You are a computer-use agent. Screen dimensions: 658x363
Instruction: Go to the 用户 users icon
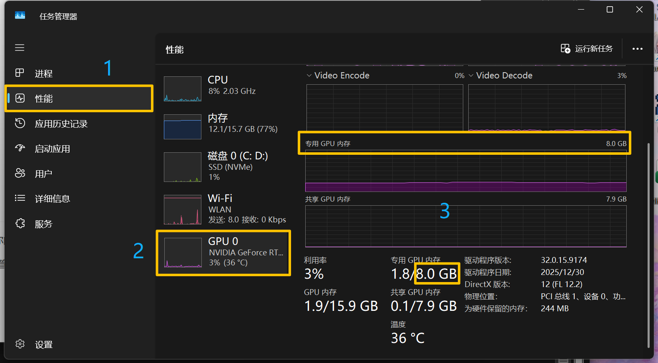pos(20,173)
